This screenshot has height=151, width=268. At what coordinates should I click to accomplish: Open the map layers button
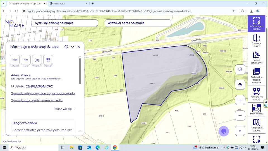pos(240,70)
